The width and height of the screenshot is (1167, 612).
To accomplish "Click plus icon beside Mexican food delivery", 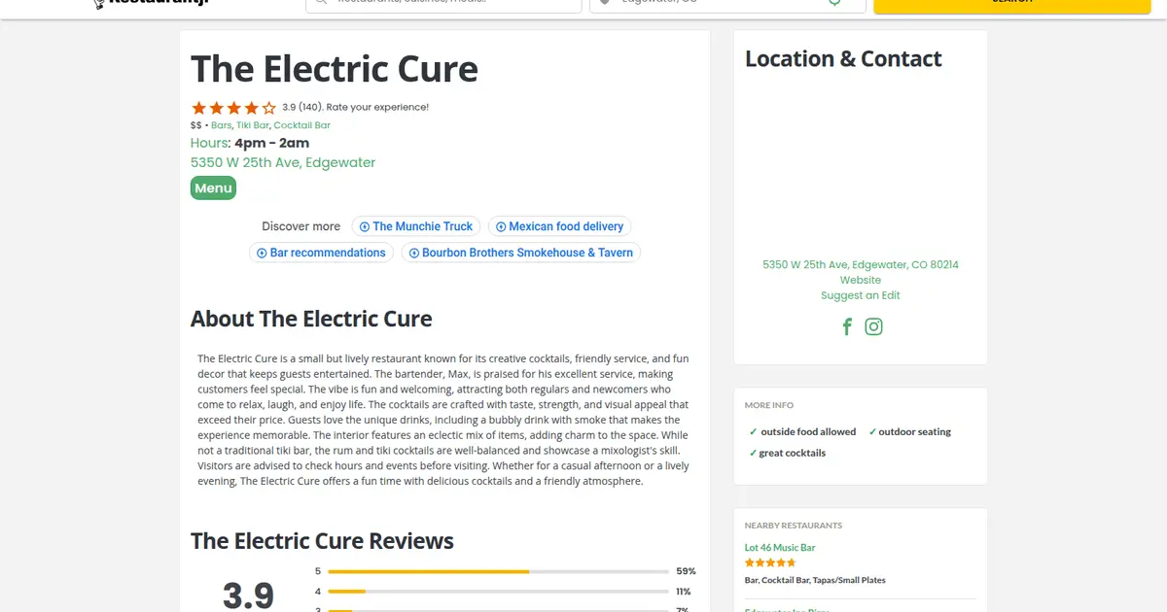I will tap(501, 227).
